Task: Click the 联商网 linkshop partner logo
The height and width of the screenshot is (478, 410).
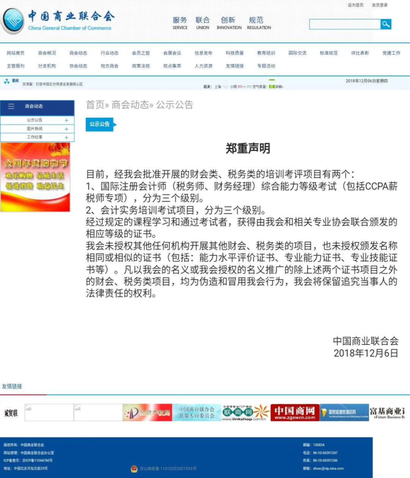Action: click(246, 413)
